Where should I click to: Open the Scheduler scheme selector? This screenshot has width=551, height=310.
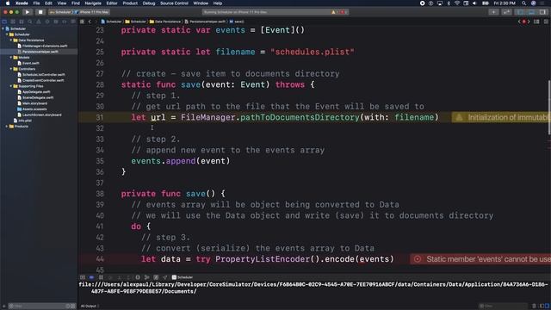pos(61,12)
